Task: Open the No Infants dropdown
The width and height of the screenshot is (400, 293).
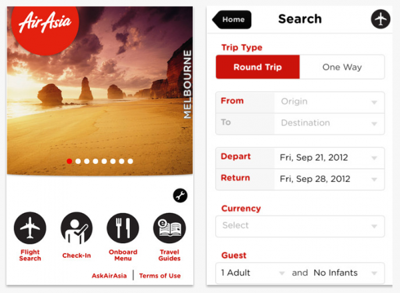Action: pyautogui.click(x=345, y=272)
